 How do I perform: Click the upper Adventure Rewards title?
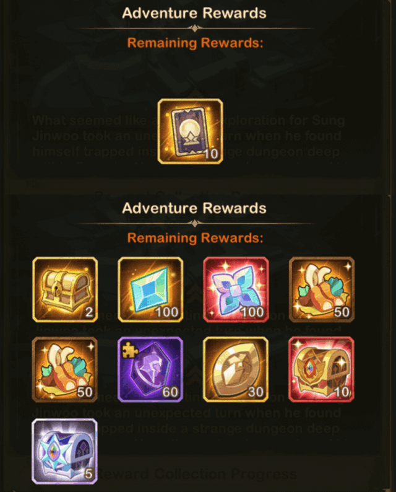(194, 13)
